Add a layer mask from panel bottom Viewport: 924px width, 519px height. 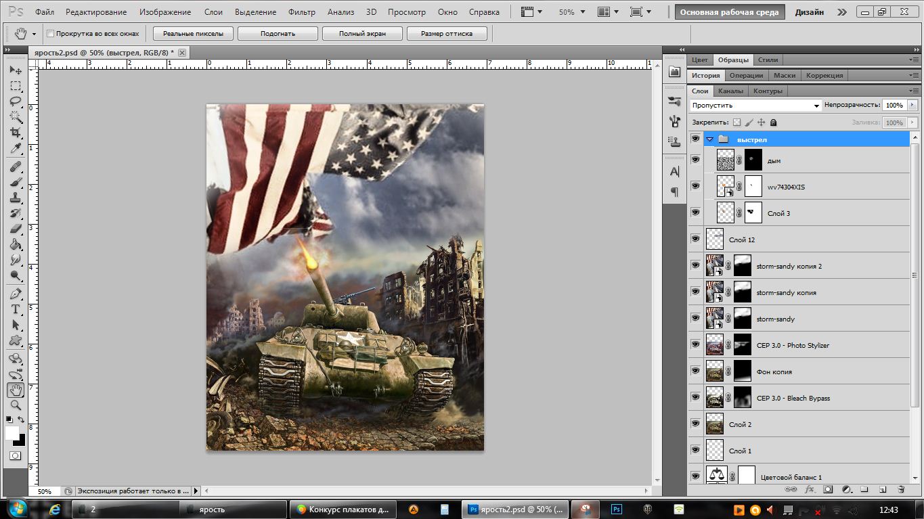click(827, 489)
